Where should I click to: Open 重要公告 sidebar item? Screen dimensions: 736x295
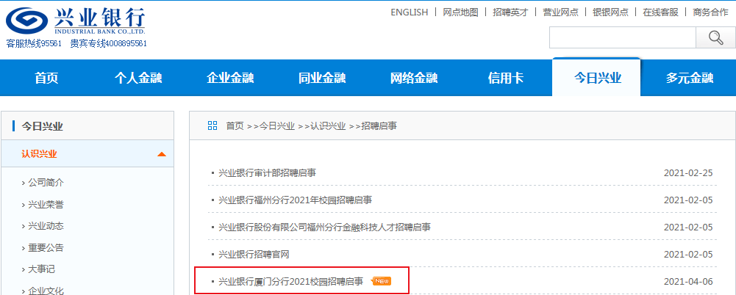point(46,248)
